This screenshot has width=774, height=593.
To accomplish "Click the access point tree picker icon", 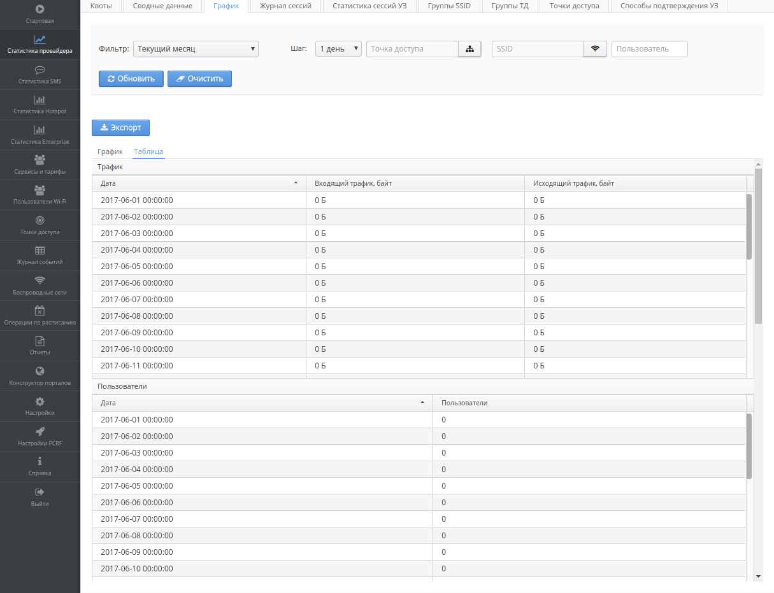I will 469,49.
